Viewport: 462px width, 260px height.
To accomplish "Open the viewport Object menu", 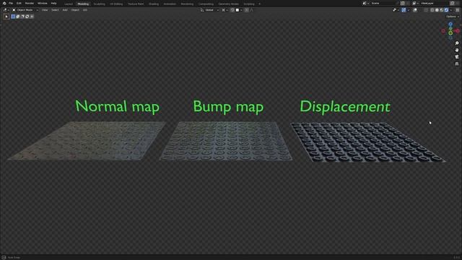I will (75, 10).
